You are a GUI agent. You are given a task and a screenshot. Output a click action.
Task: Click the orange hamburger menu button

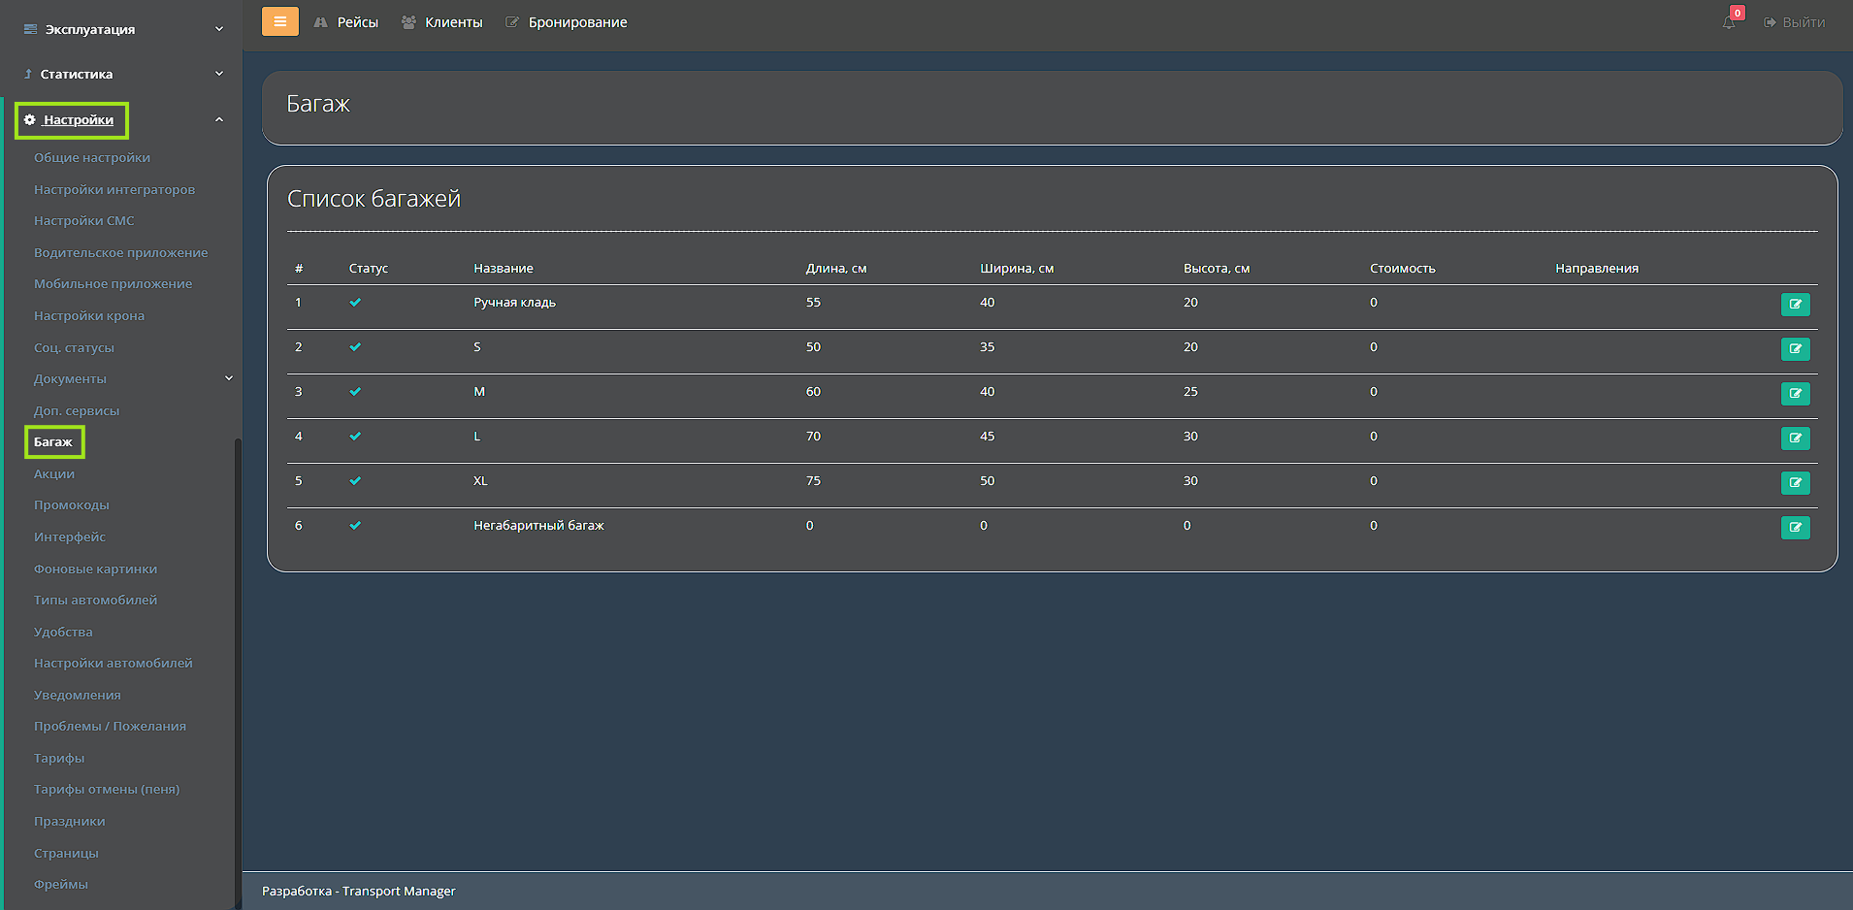pyautogui.click(x=279, y=21)
